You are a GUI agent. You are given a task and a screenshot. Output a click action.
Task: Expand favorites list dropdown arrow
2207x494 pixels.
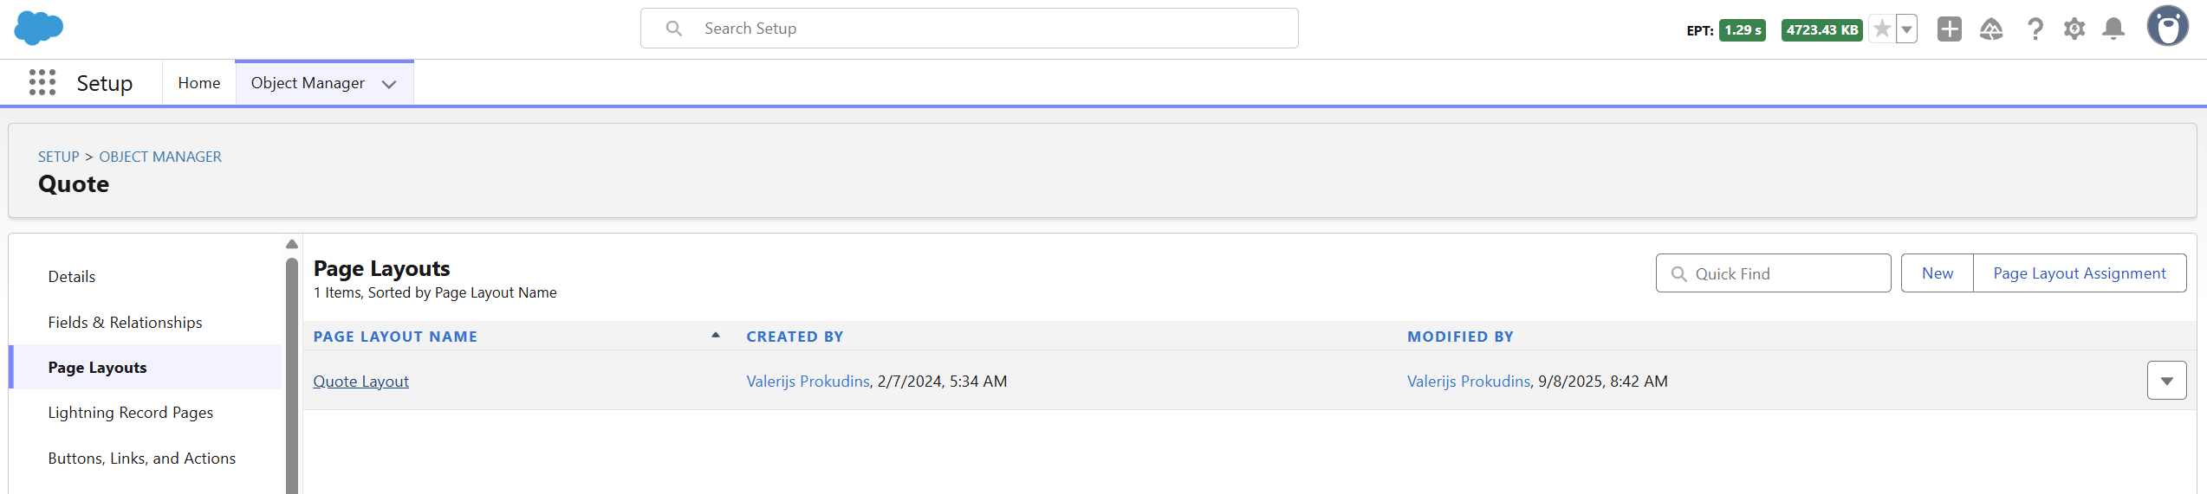click(x=1906, y=29)
